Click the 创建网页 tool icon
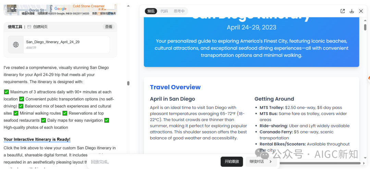This screenshot has height=169, width=370. (x=29, y=27)
